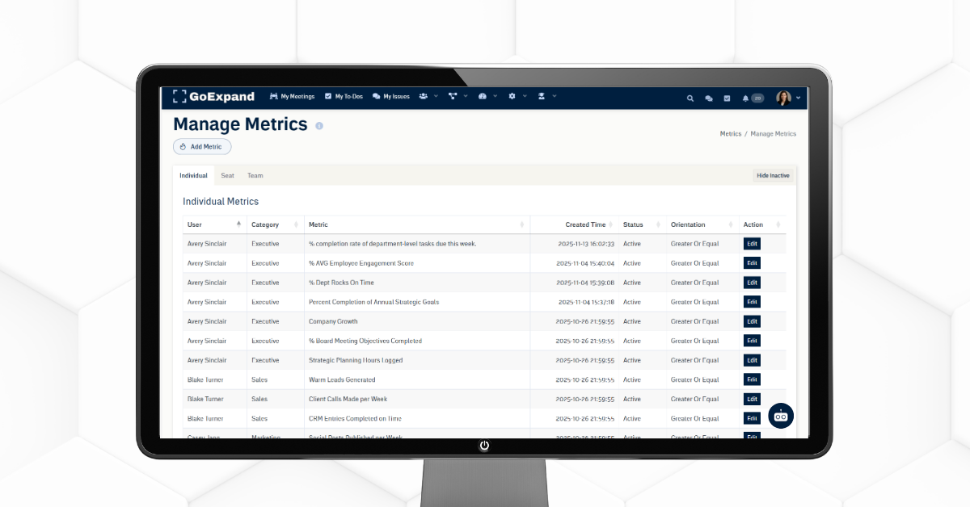970x507 pixels.
Task: Edit the Company Growth metric
Action: [752, 321]
